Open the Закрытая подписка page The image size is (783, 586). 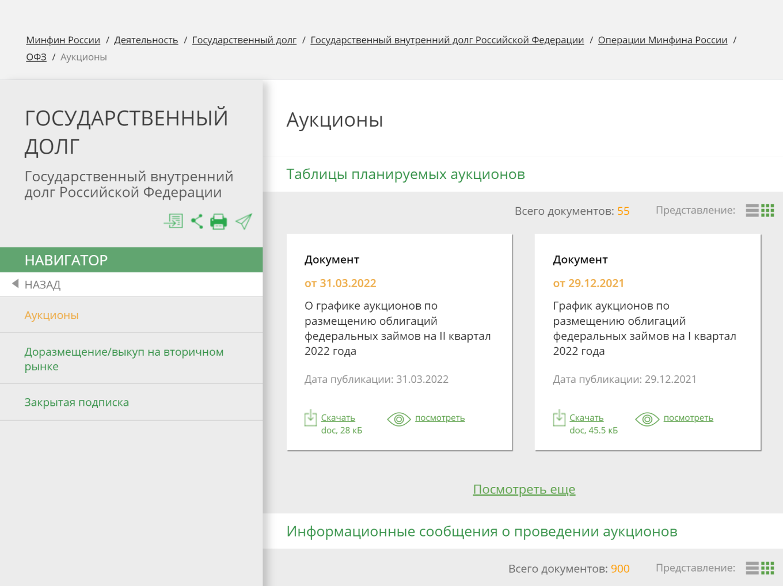(x=77, y=402)
